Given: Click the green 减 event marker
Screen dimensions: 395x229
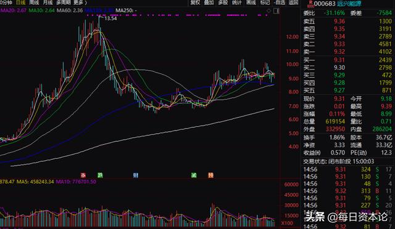Looking at the screenshot, I should pos(194,175).
